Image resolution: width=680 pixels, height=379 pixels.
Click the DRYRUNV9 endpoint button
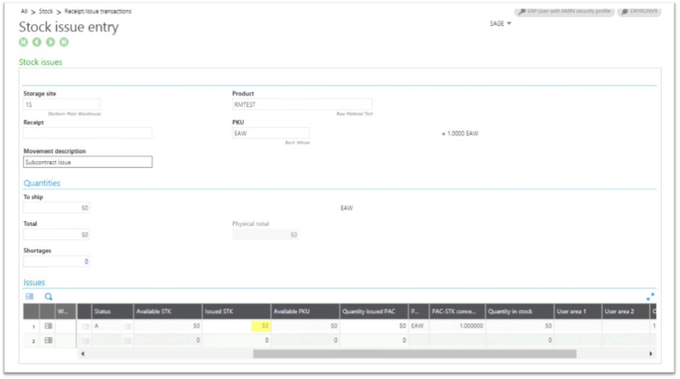pyautogui.click(x=640, y=11)
